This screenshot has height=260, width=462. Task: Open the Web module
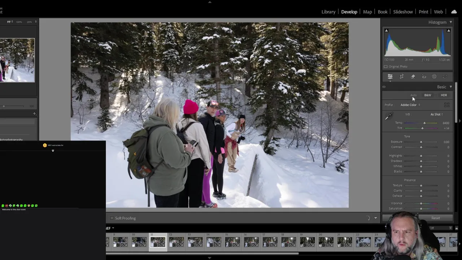pyautogui.click(x=439, y=12)
